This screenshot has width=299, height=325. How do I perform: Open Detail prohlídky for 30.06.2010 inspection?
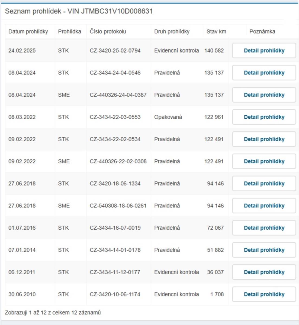coord(264,294)
